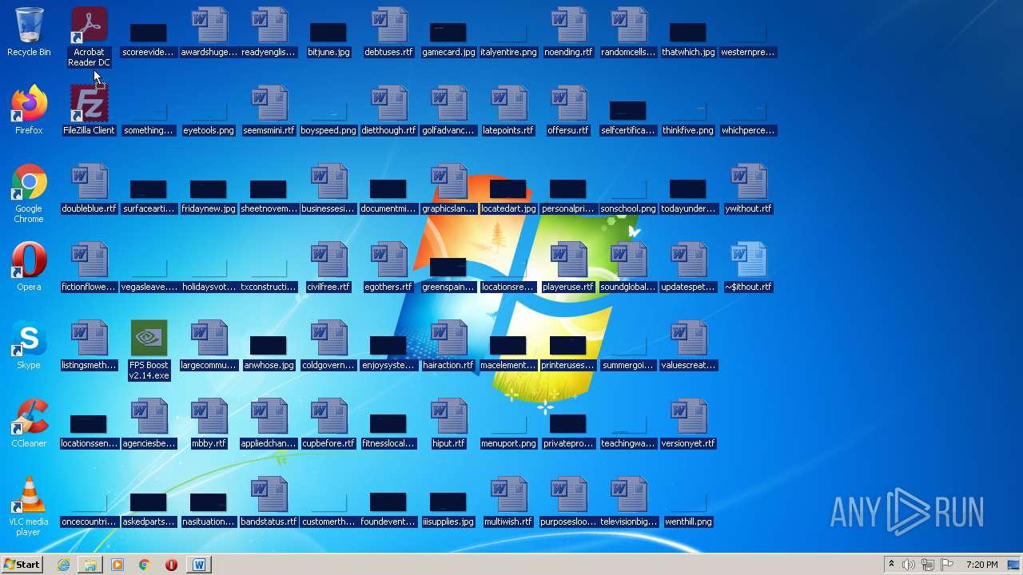Select the menuport.png file label
The image size is (1023, 575).
tap(508, 443)
